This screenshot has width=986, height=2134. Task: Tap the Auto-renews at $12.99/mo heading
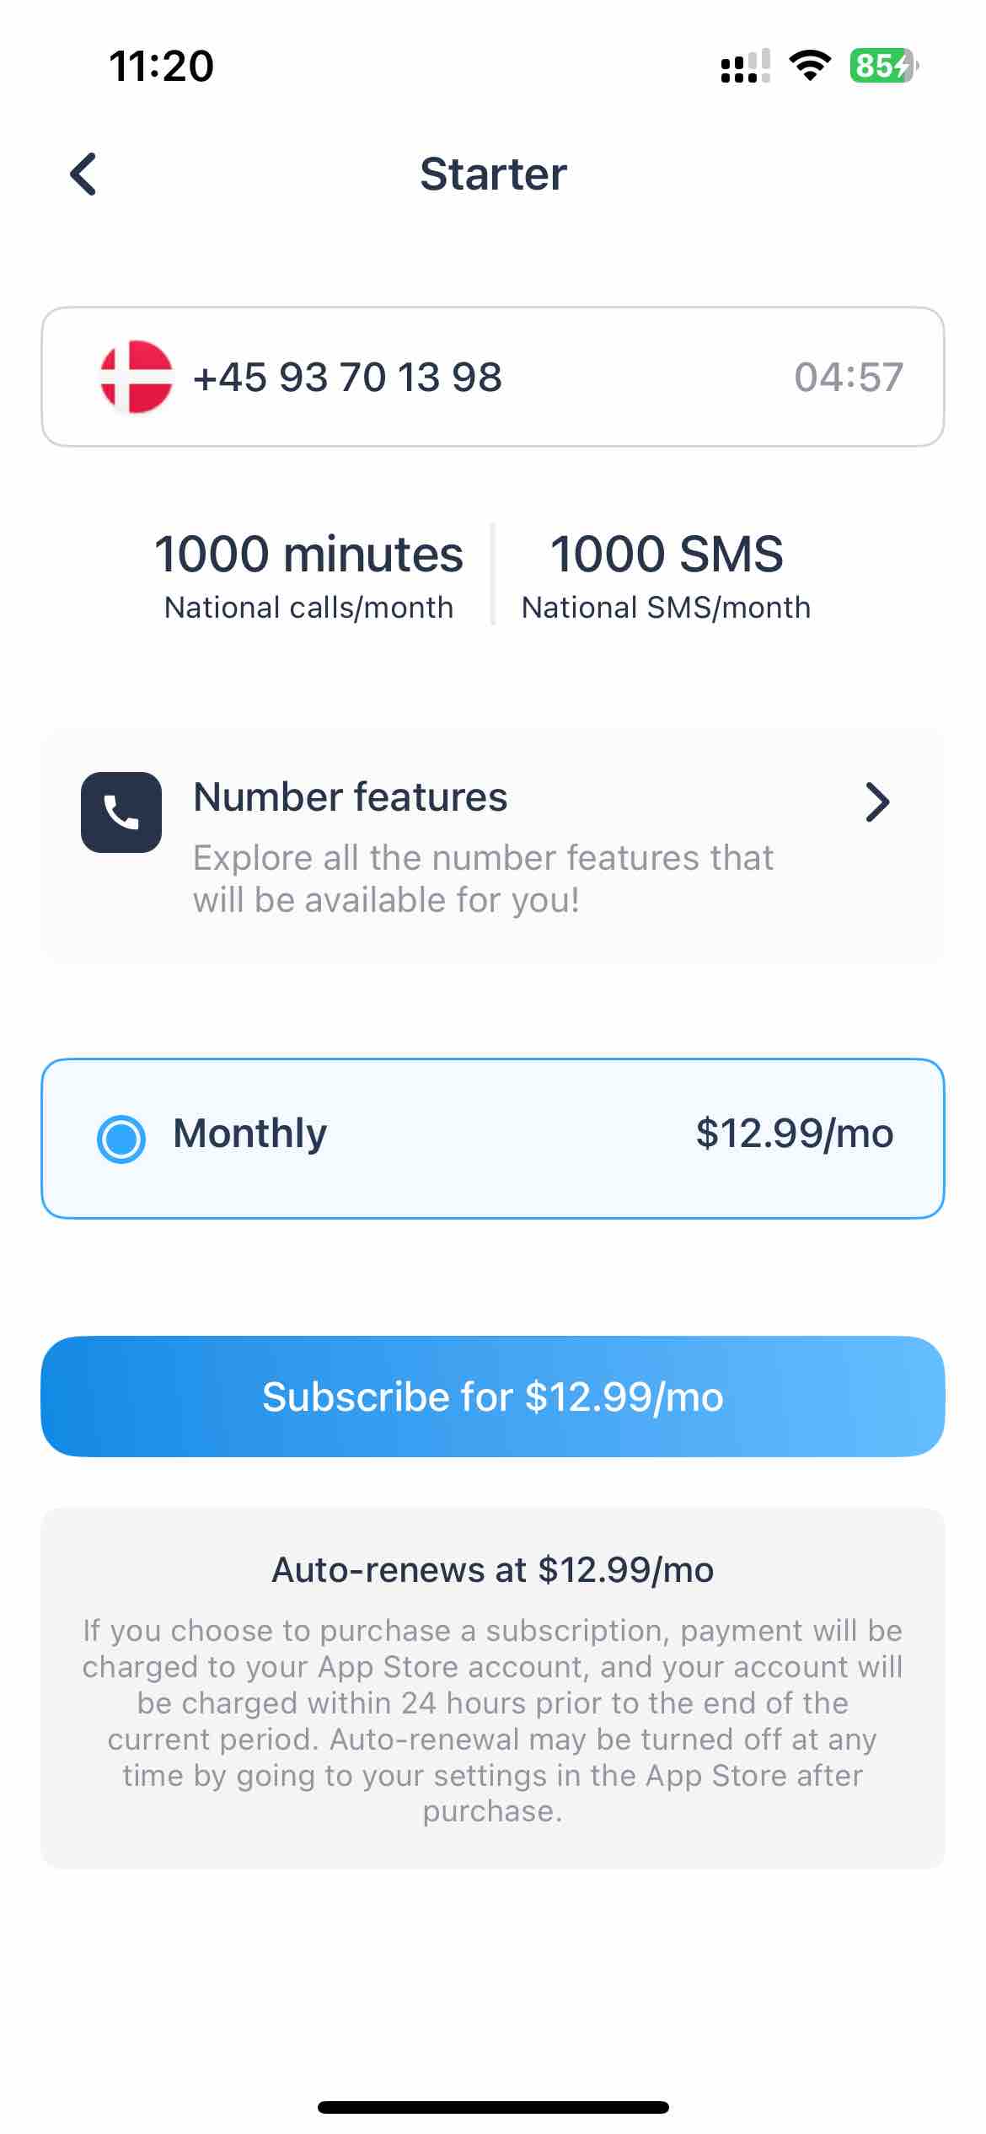pyautogui.click(x=493, y=1570)
